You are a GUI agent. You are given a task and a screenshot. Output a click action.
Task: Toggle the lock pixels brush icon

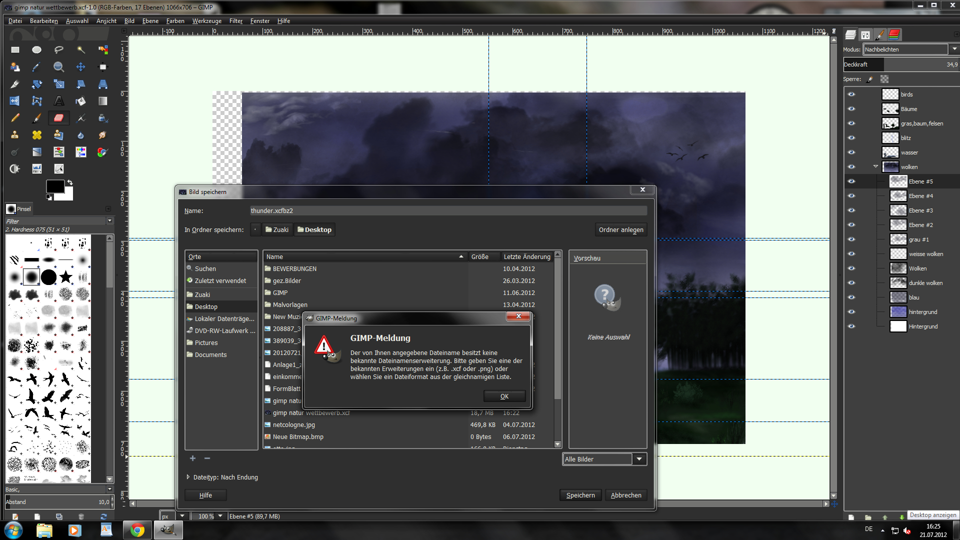(870, 79)
